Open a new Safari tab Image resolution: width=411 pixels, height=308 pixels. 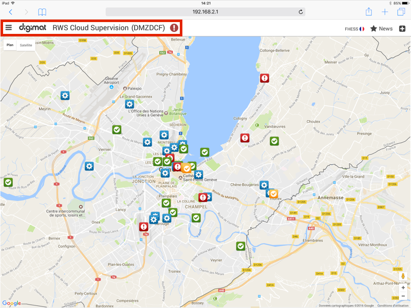pyautogui.click(x=385, y=12)
